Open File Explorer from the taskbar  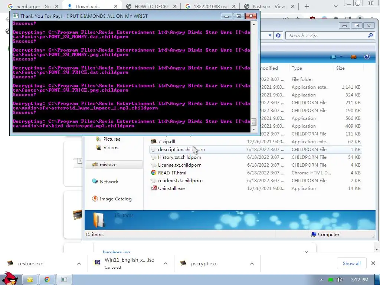pyautogui.click(x=30, y=280)
